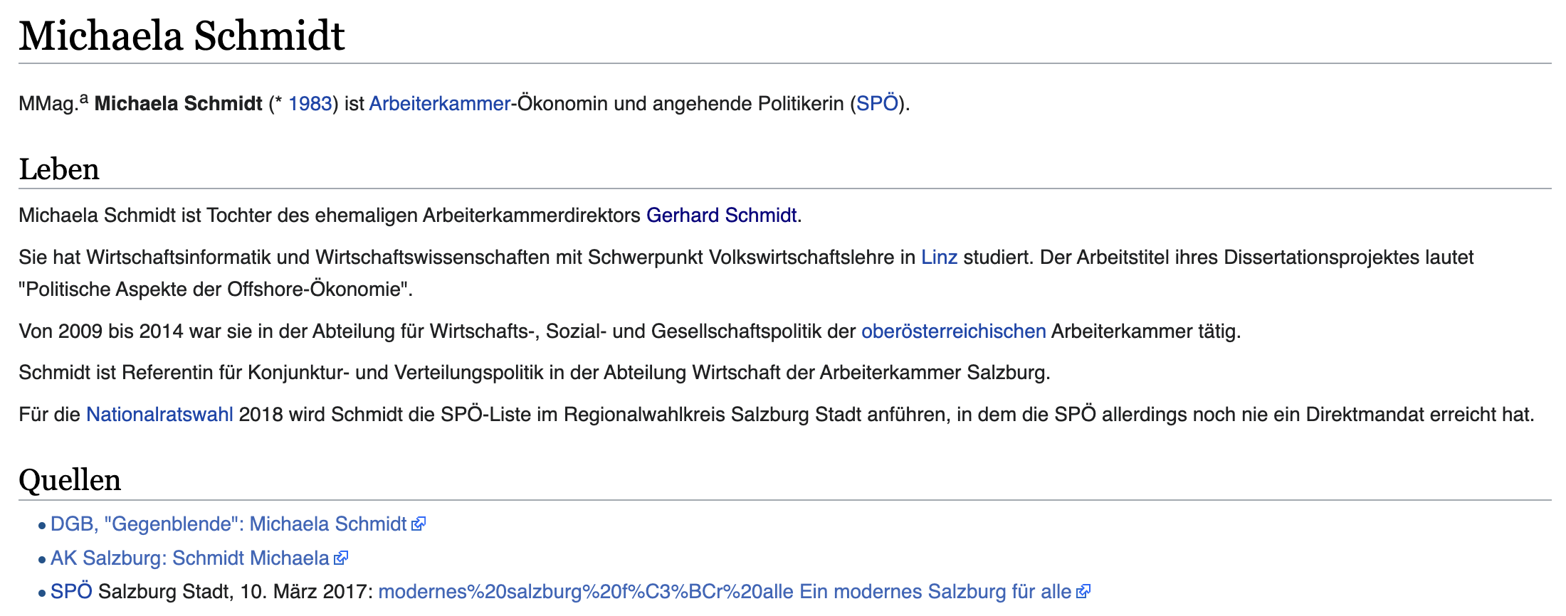
Task: Click the Quellen section heading
Action: (70, 480)
